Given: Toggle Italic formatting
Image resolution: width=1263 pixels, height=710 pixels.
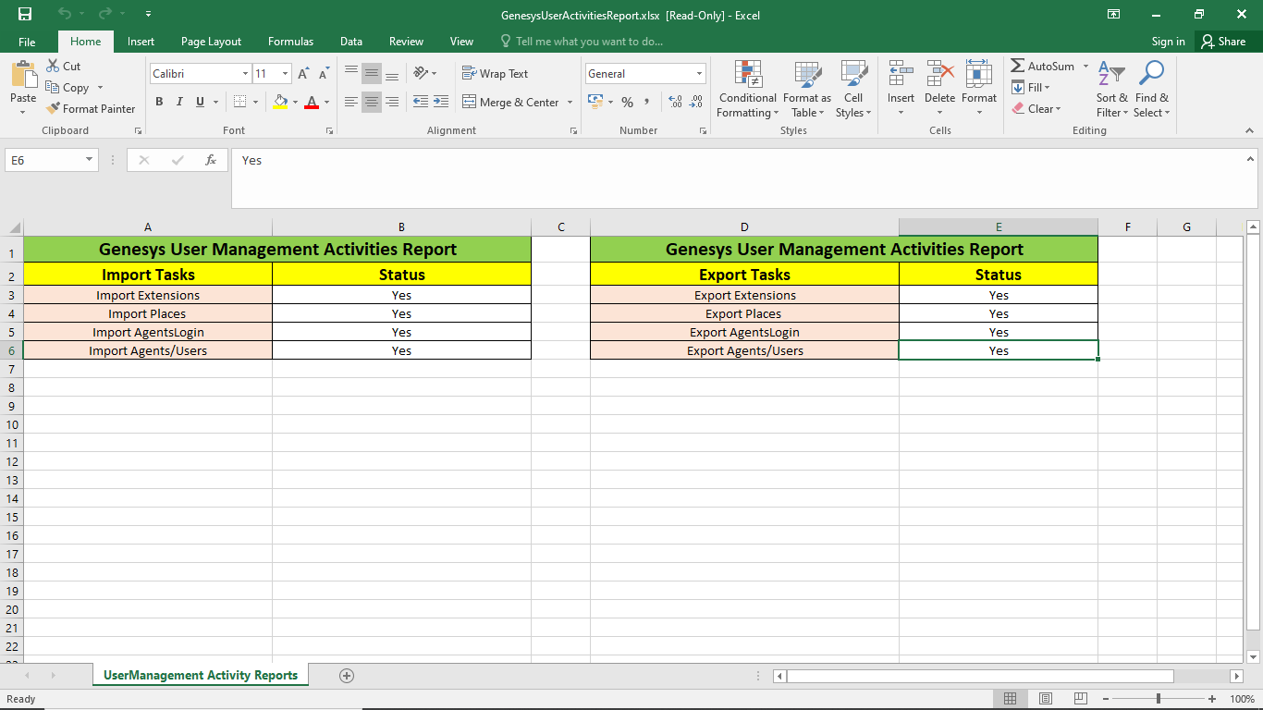Looking at the screenshot, I should click(x=179, y=102).
